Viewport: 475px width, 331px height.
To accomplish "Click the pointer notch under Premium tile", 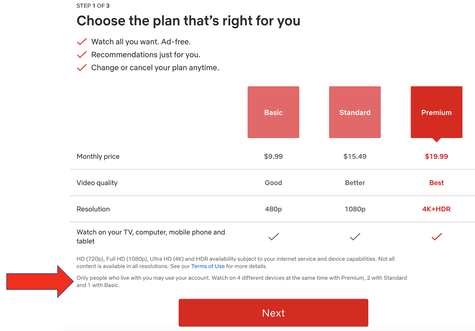I will click(436, 140).
